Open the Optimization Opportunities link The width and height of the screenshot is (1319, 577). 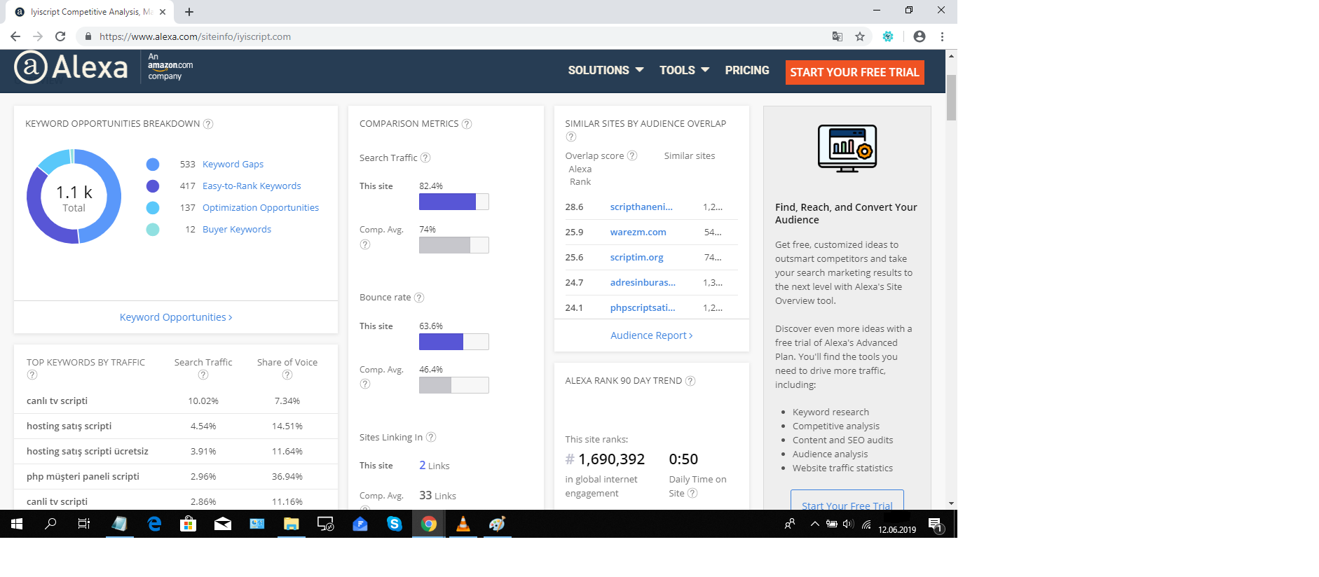(261, 208)
